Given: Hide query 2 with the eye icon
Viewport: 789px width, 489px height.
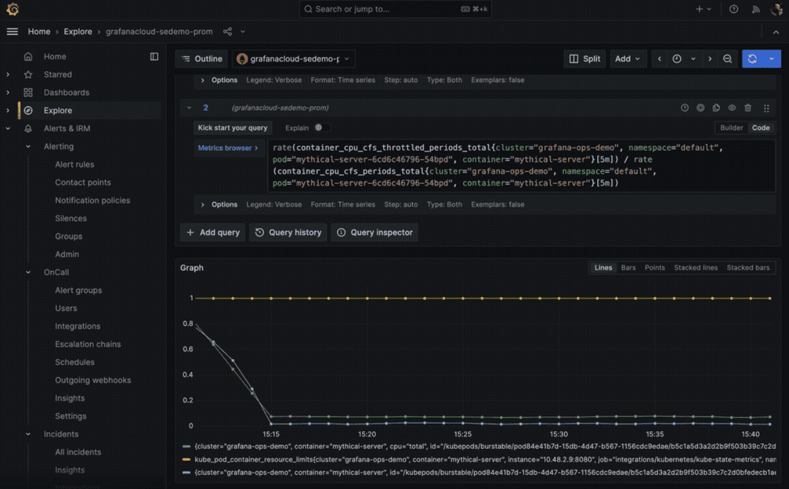Looking at the screenshot, I should (x=733, y=107).
